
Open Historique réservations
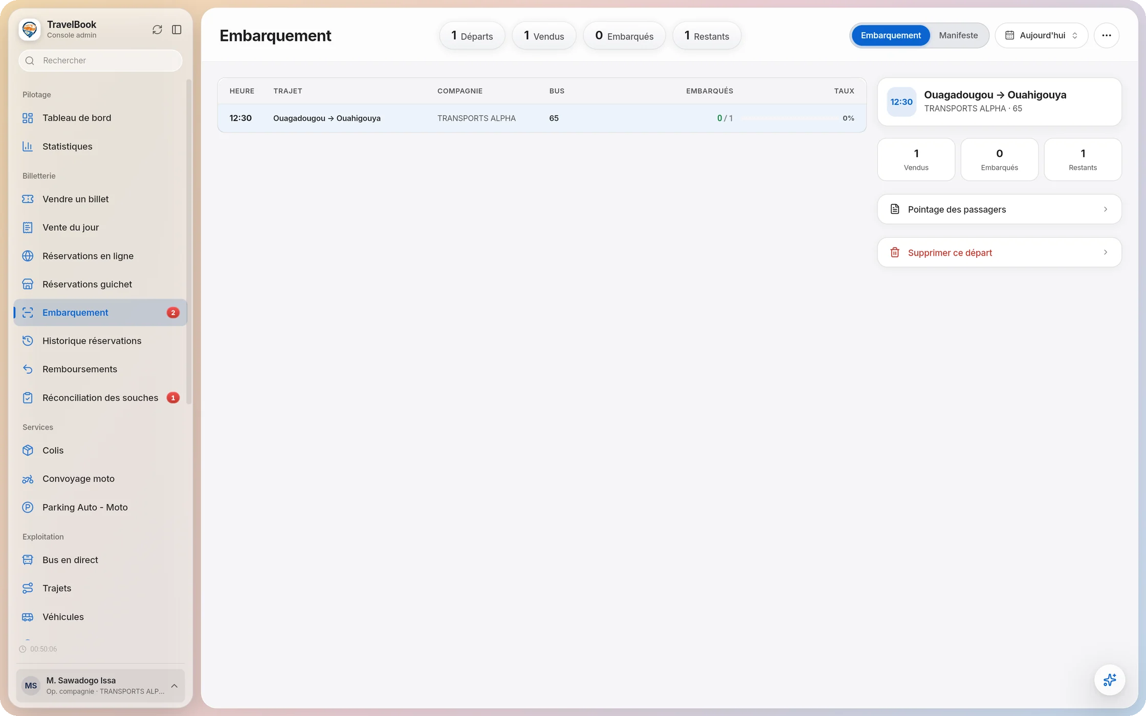coord(100,341)
